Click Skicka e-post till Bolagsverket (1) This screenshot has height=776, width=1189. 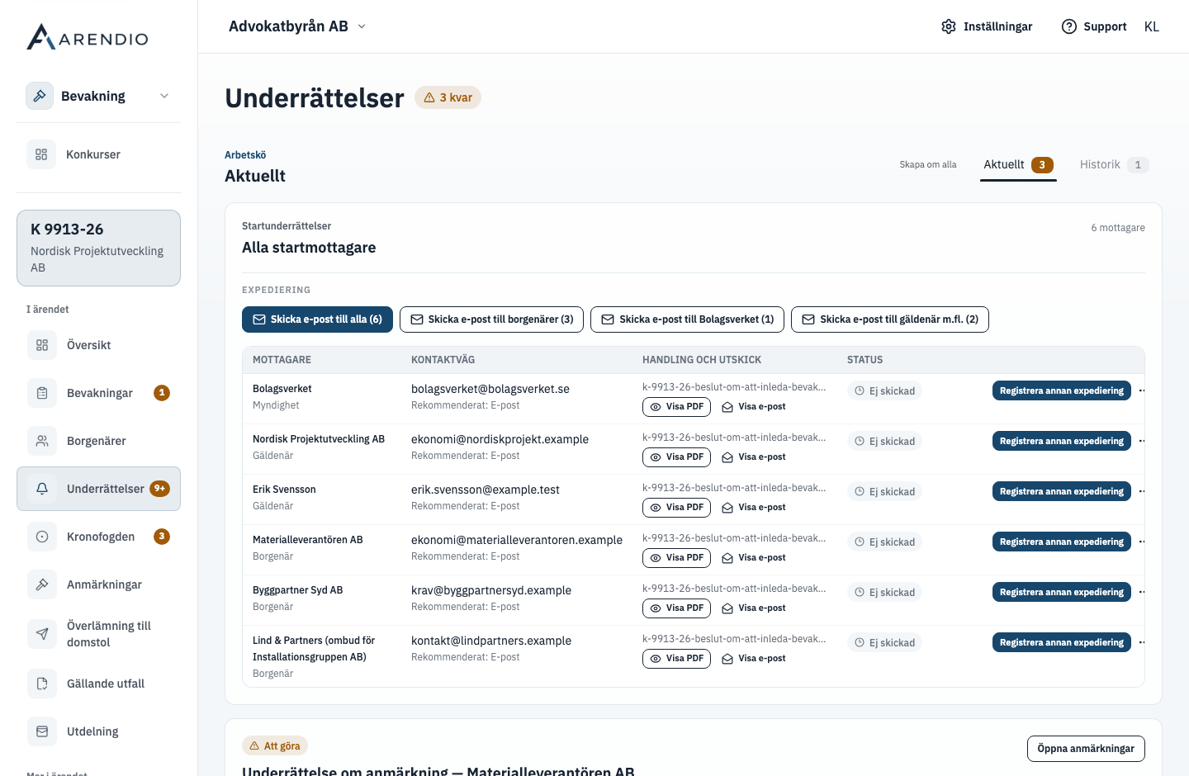pyautogui.click(x=687, y=319)
